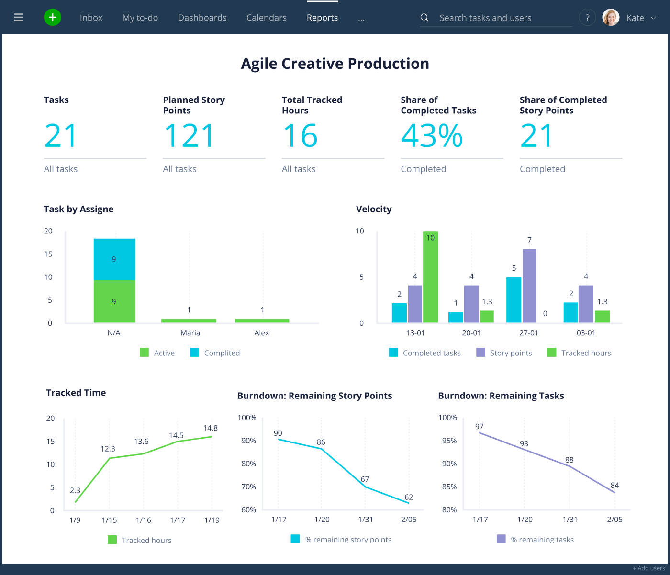Open the My to-do tab
Screen dimensions: 670x575
(x=140, y=18)
